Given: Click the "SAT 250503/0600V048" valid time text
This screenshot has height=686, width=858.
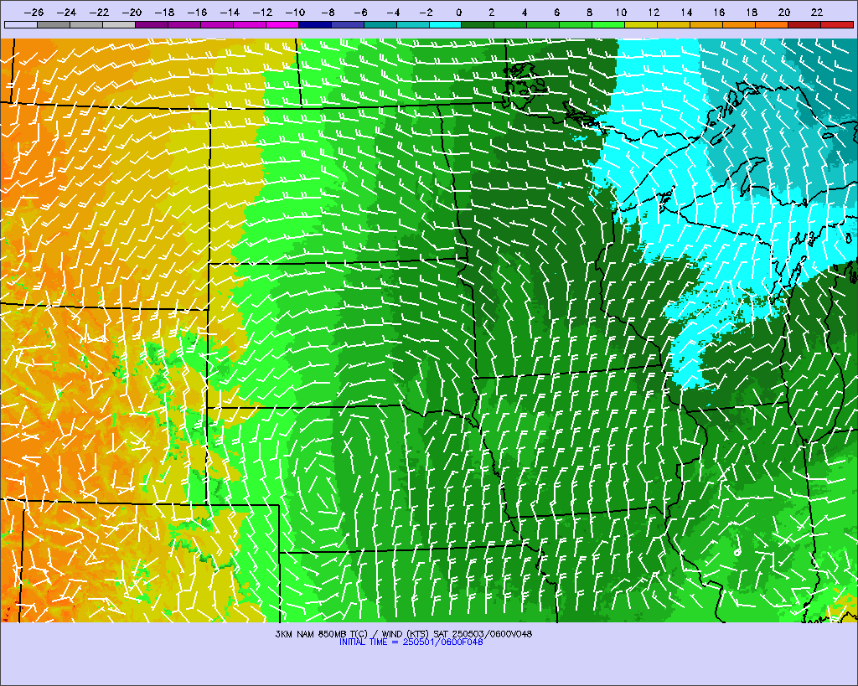Looking at the screenshot, I should click(482, 634).
